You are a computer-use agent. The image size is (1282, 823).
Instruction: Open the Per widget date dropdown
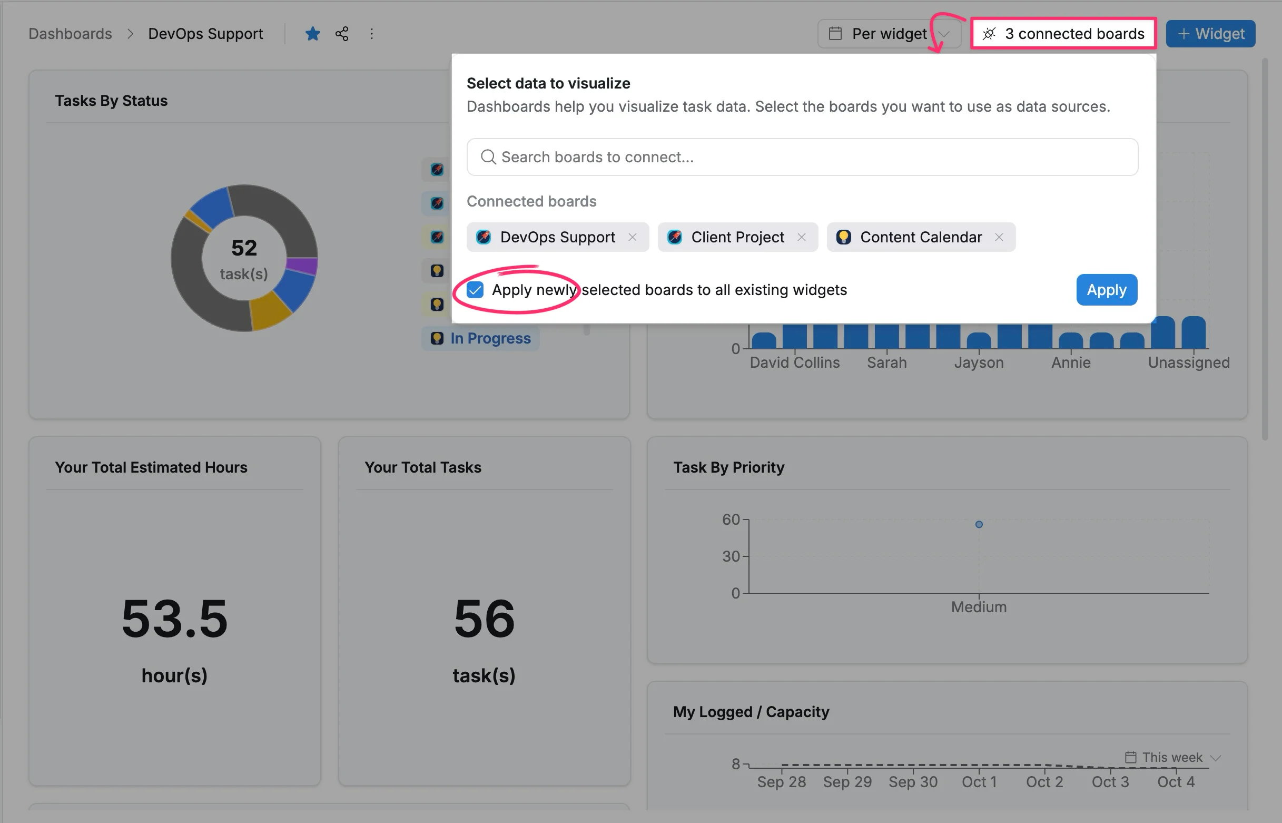pos(889,34)
